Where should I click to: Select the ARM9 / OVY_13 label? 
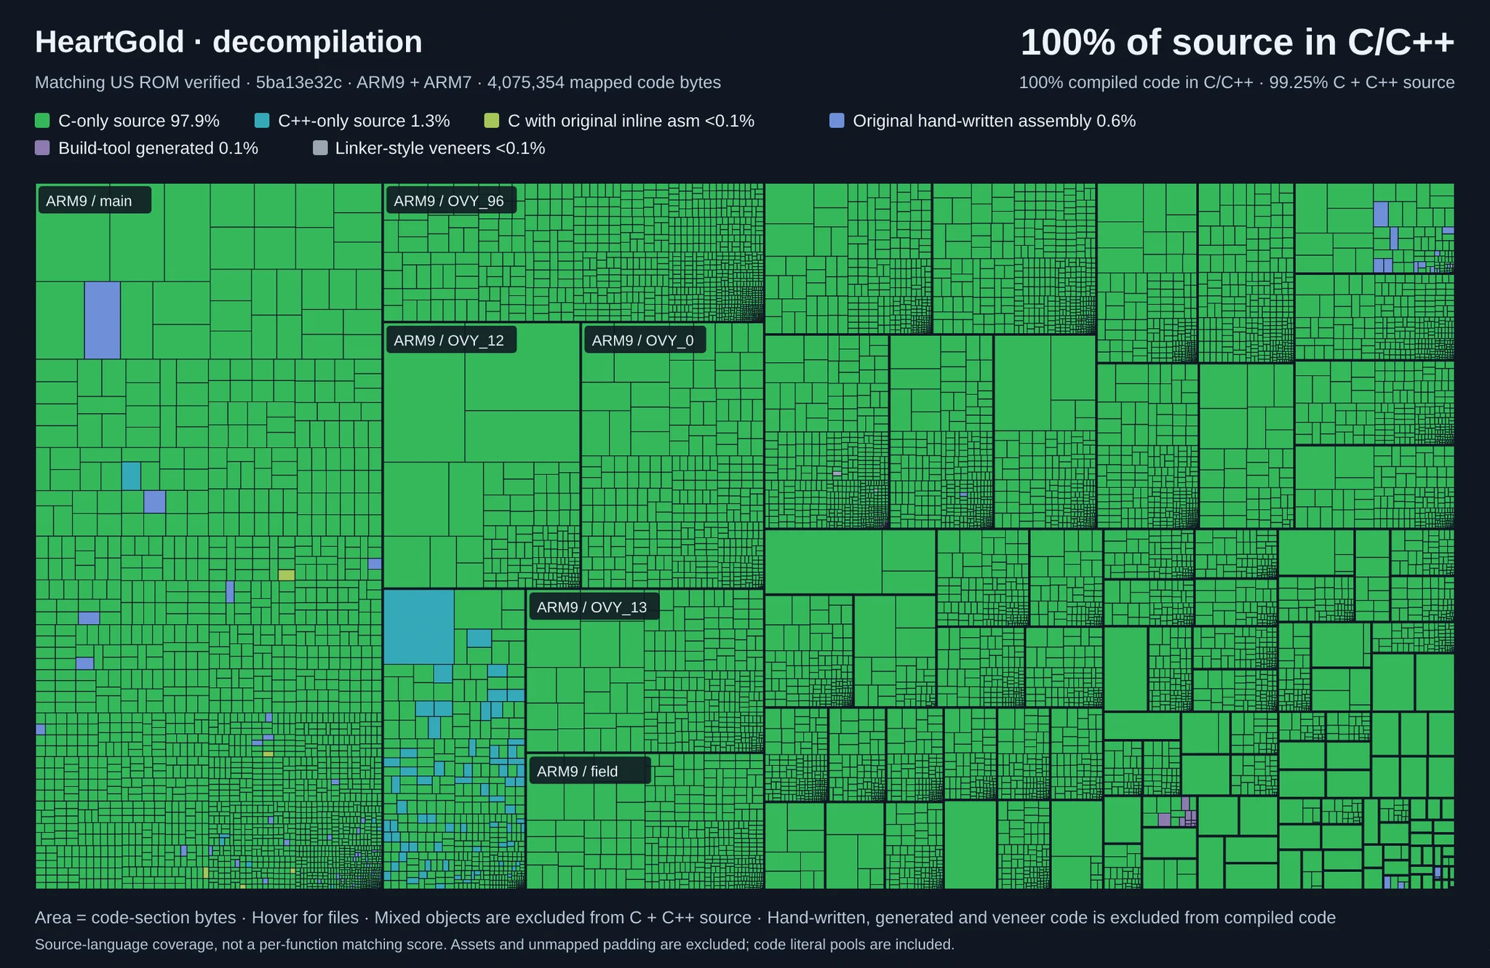click(594, 607)
